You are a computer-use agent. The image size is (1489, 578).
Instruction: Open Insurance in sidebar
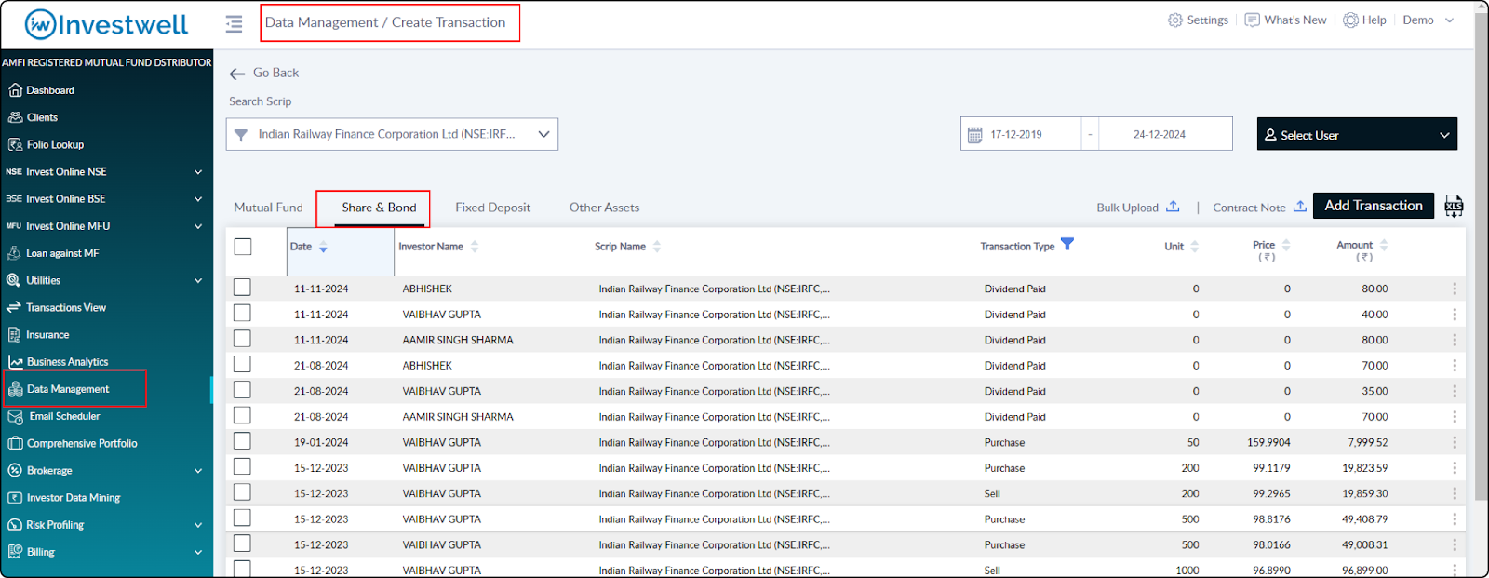[39, 334]
